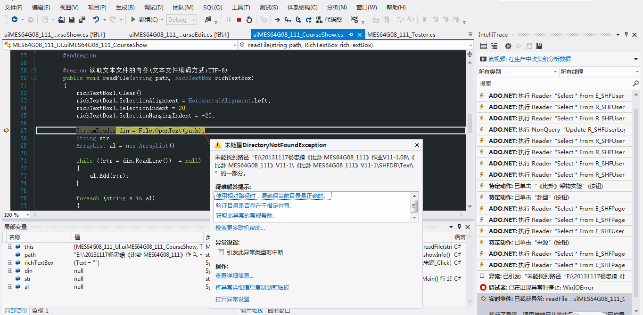
Task: Expand the 'this' variable in Locals
Action: (x=10, y=247)
